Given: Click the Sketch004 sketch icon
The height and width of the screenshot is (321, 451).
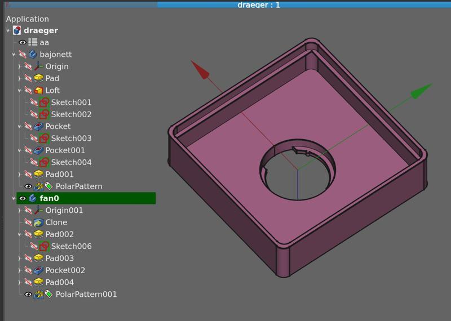Looking at the screenshot, I should tap(44, 162).
